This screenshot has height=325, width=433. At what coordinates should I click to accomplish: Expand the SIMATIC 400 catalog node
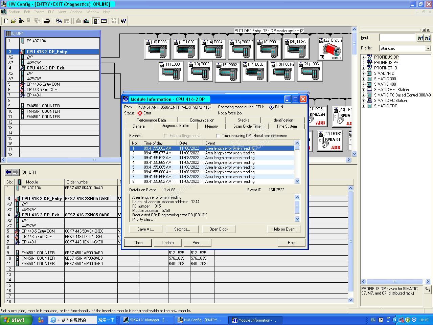pyautogui.click(x=364, y=84)
